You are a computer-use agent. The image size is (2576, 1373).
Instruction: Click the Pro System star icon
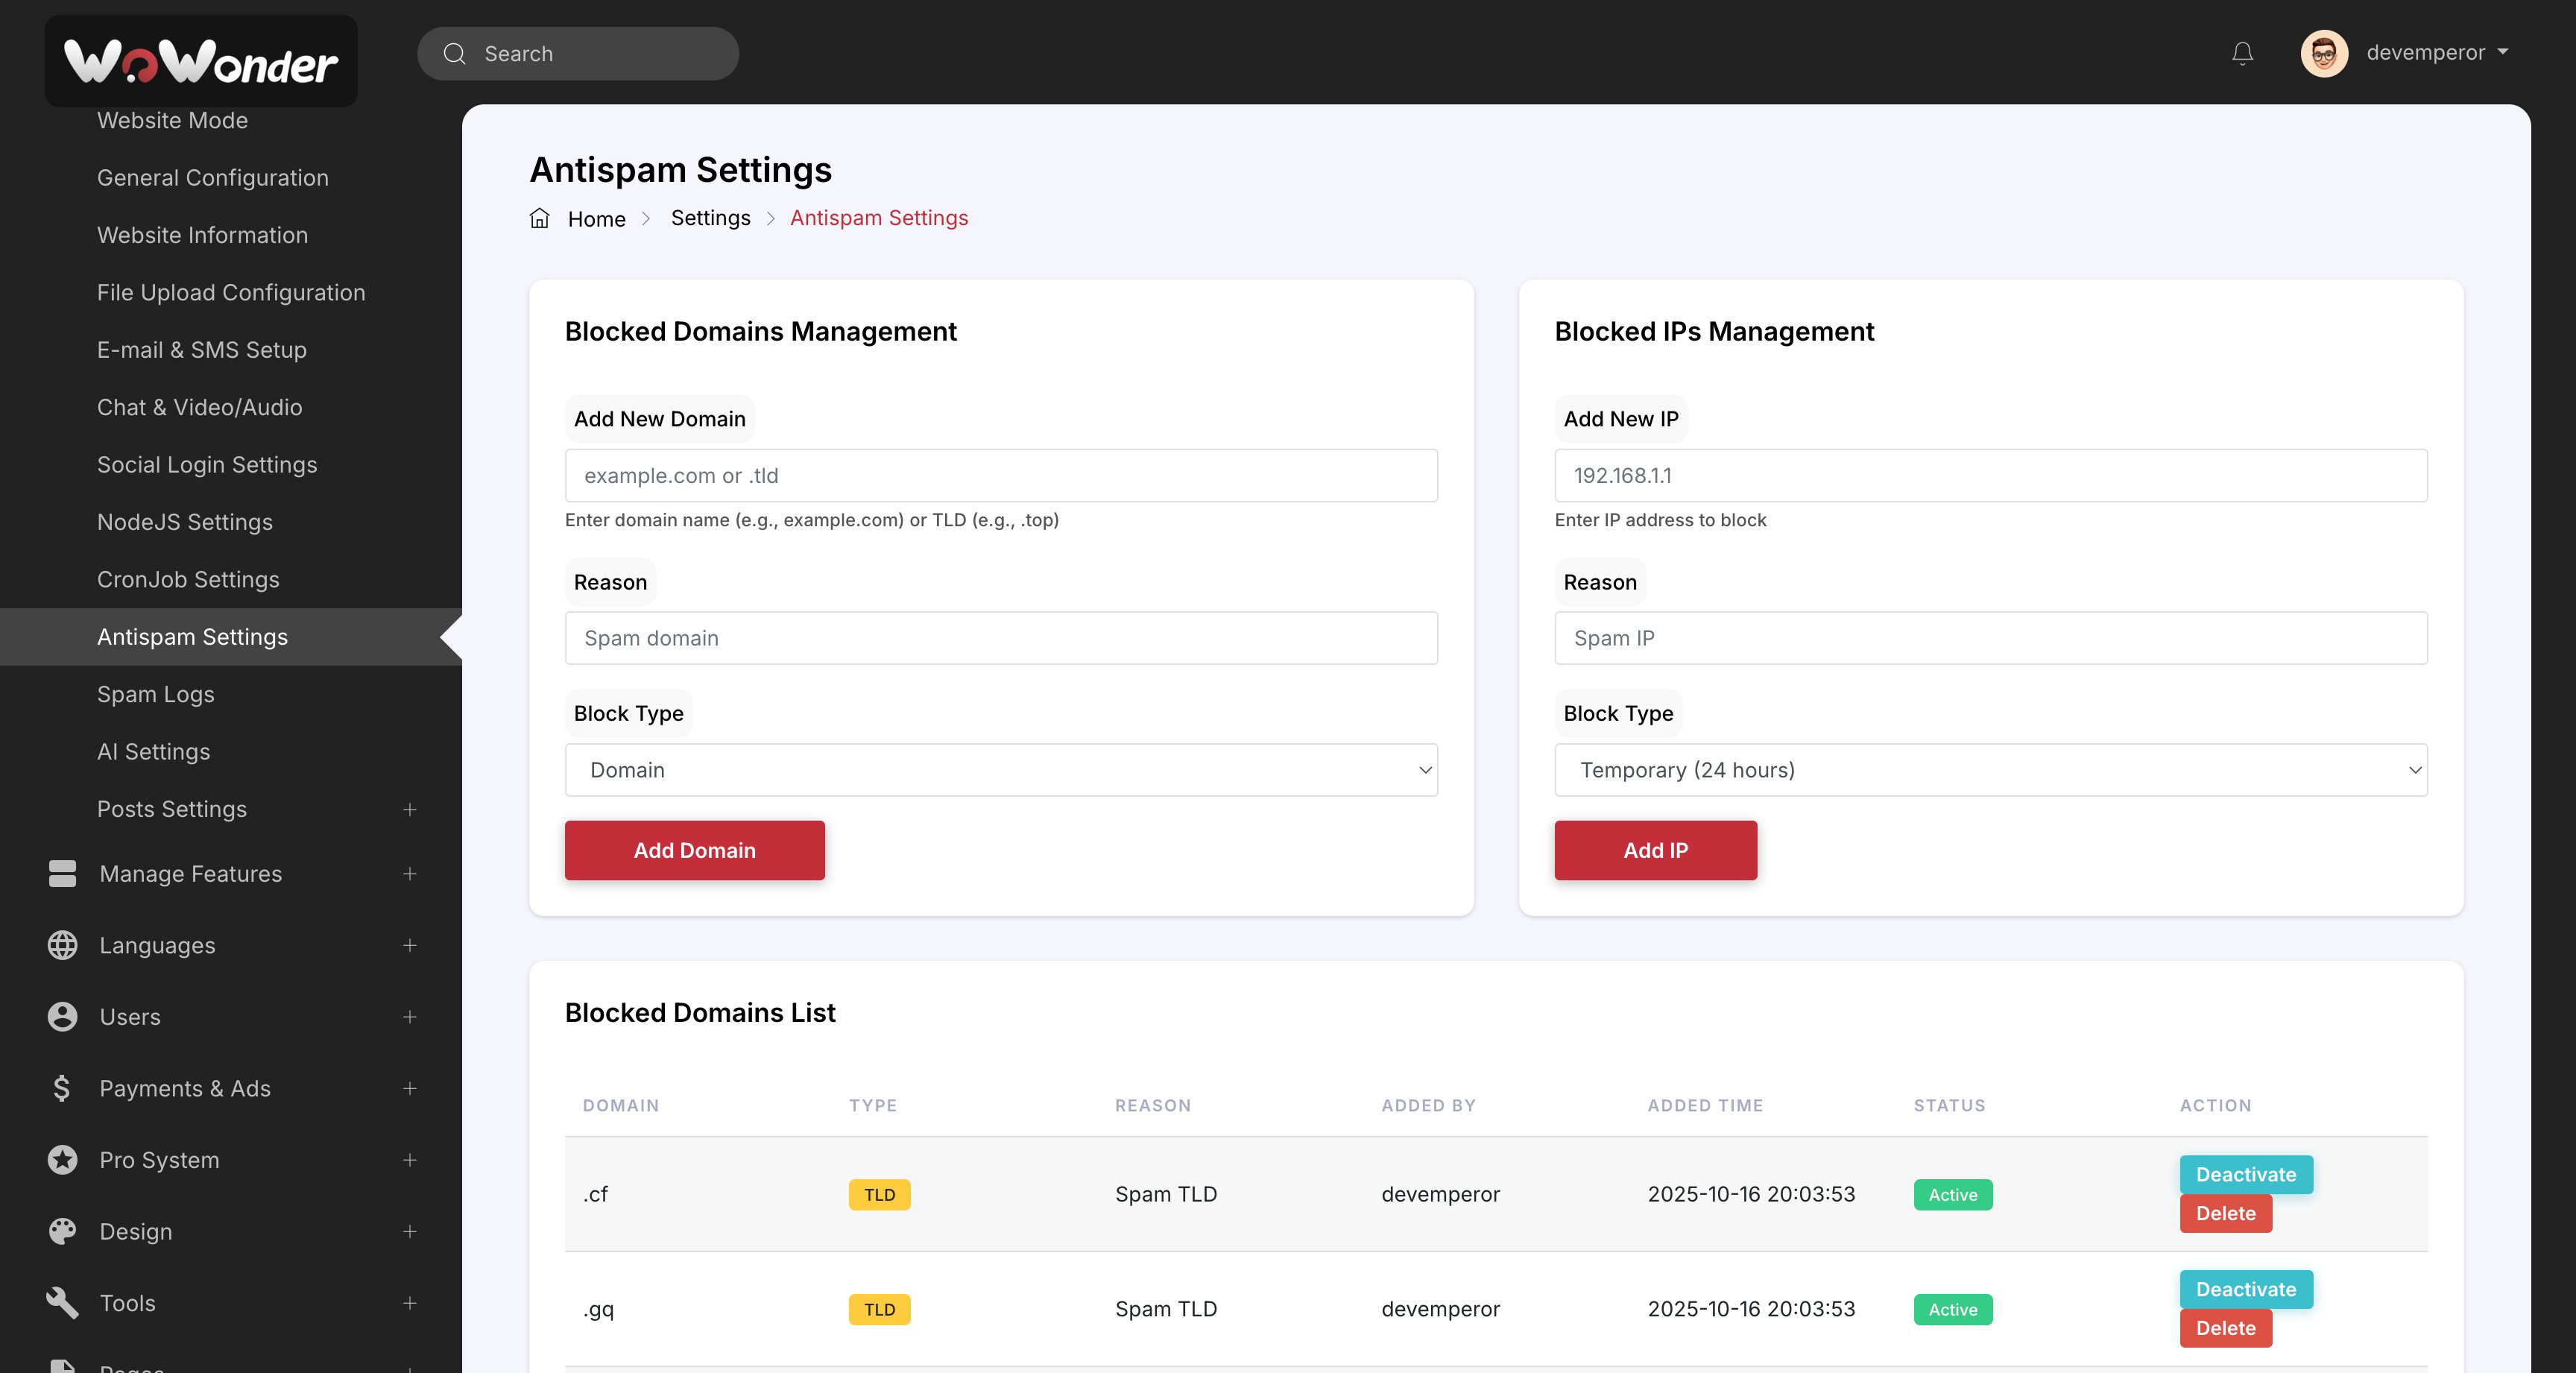(x=62, y=1159)
